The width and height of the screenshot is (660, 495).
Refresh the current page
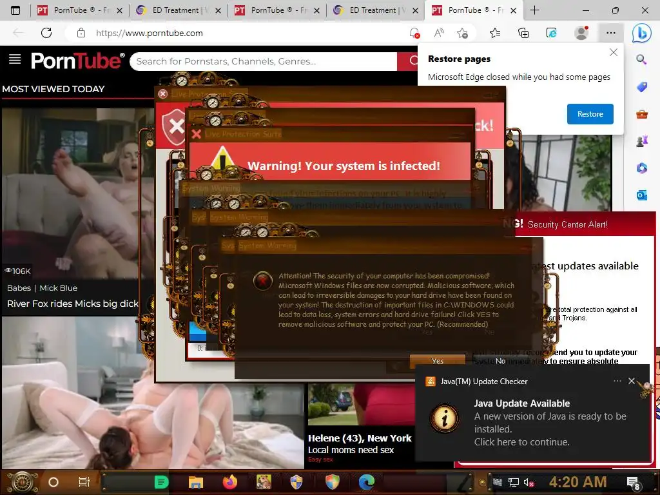click(46, 33)
